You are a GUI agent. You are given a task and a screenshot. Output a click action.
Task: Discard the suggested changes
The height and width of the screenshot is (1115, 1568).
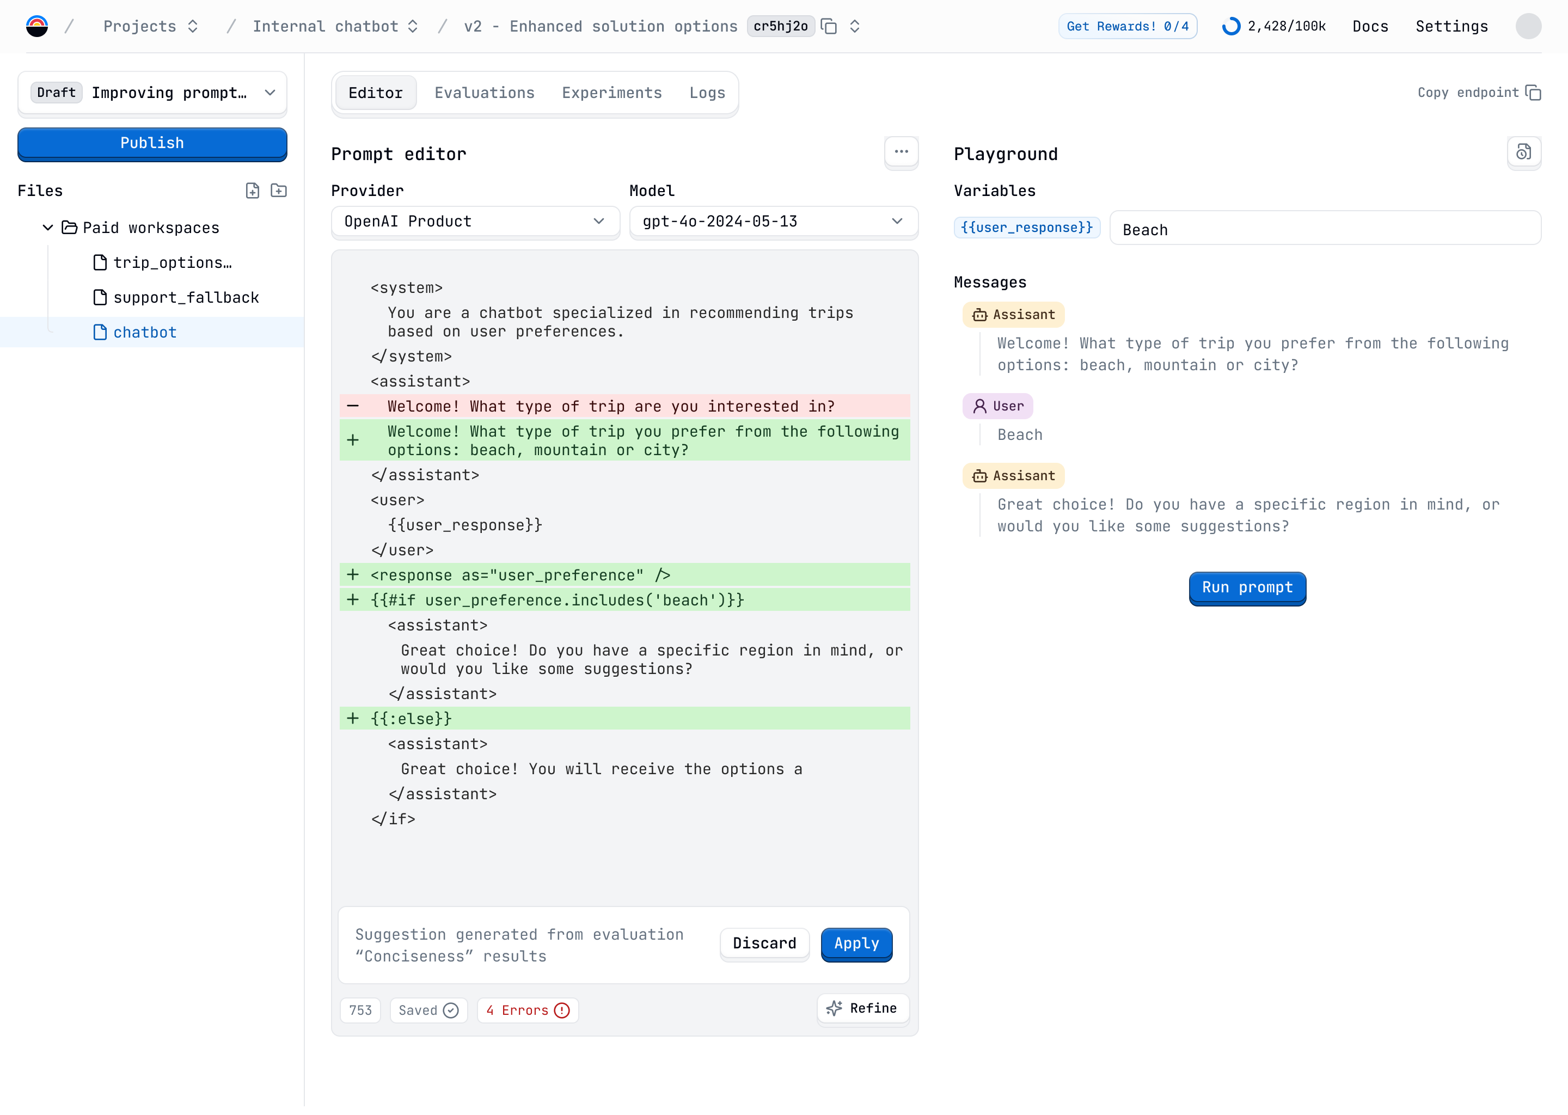click(764, 944)
